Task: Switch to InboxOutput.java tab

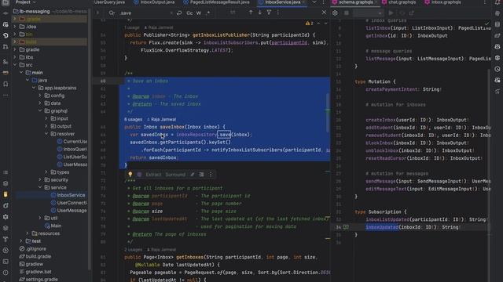Action: click(x=154, y=2)
